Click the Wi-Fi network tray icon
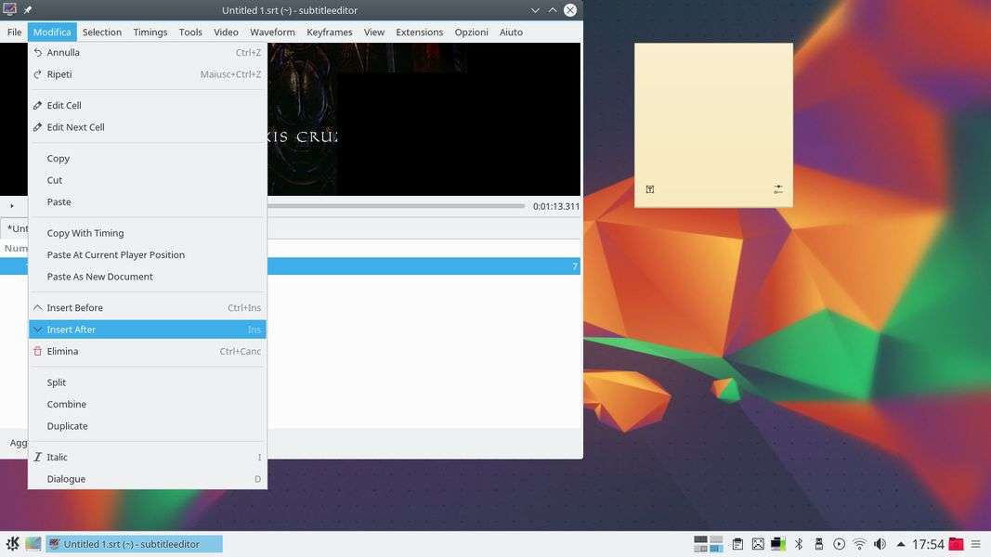991x557 pixels. click(859, 544)
